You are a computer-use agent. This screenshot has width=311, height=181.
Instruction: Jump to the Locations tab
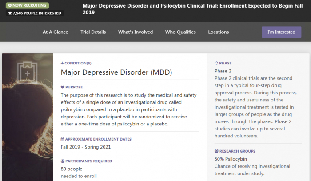pos(219,32)
